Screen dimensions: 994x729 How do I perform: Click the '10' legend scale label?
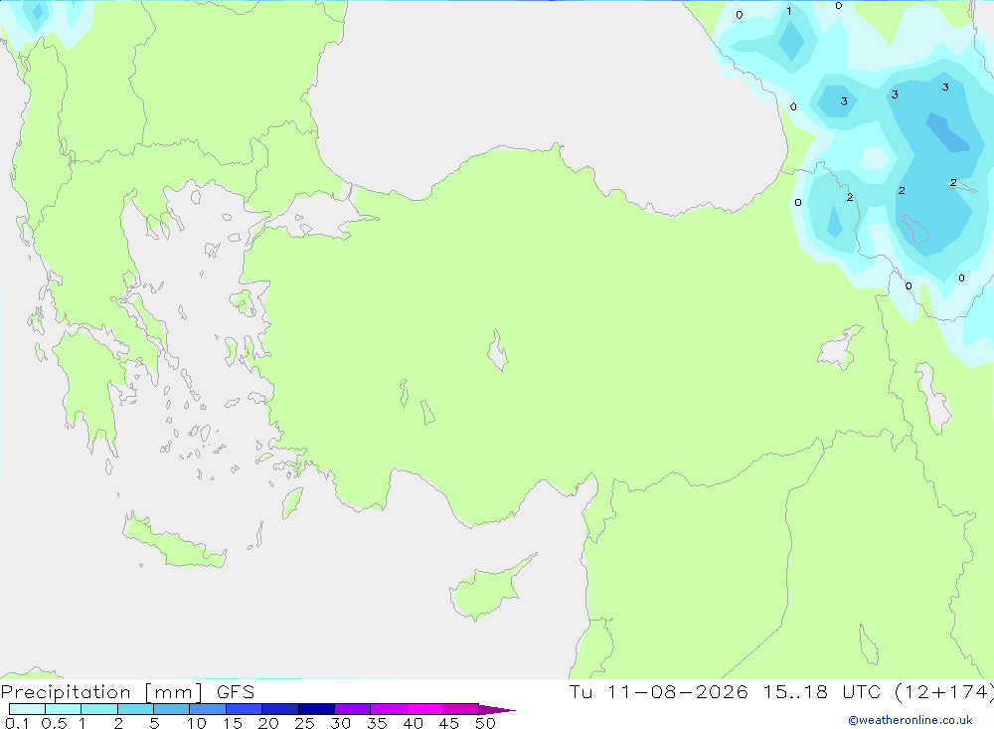pos(197,723)
